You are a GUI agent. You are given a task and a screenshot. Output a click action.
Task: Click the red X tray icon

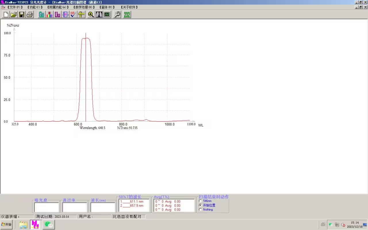(343, 225)
